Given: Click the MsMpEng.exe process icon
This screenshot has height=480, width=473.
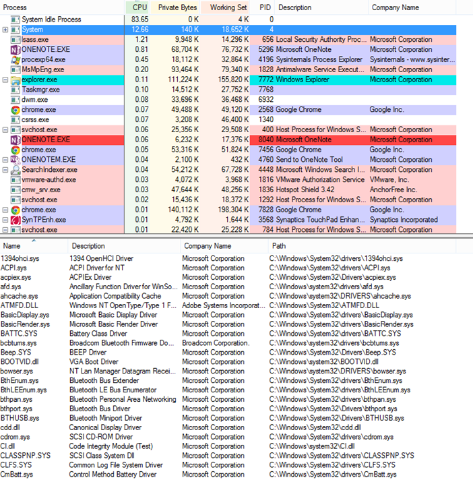Looking at the screenshot, I should click(x=15, y=70).
